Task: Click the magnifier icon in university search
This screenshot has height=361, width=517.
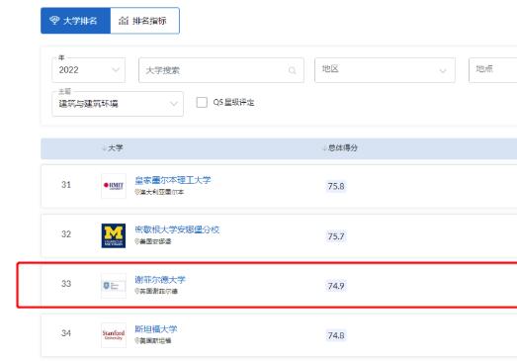Action: point(293,70)
